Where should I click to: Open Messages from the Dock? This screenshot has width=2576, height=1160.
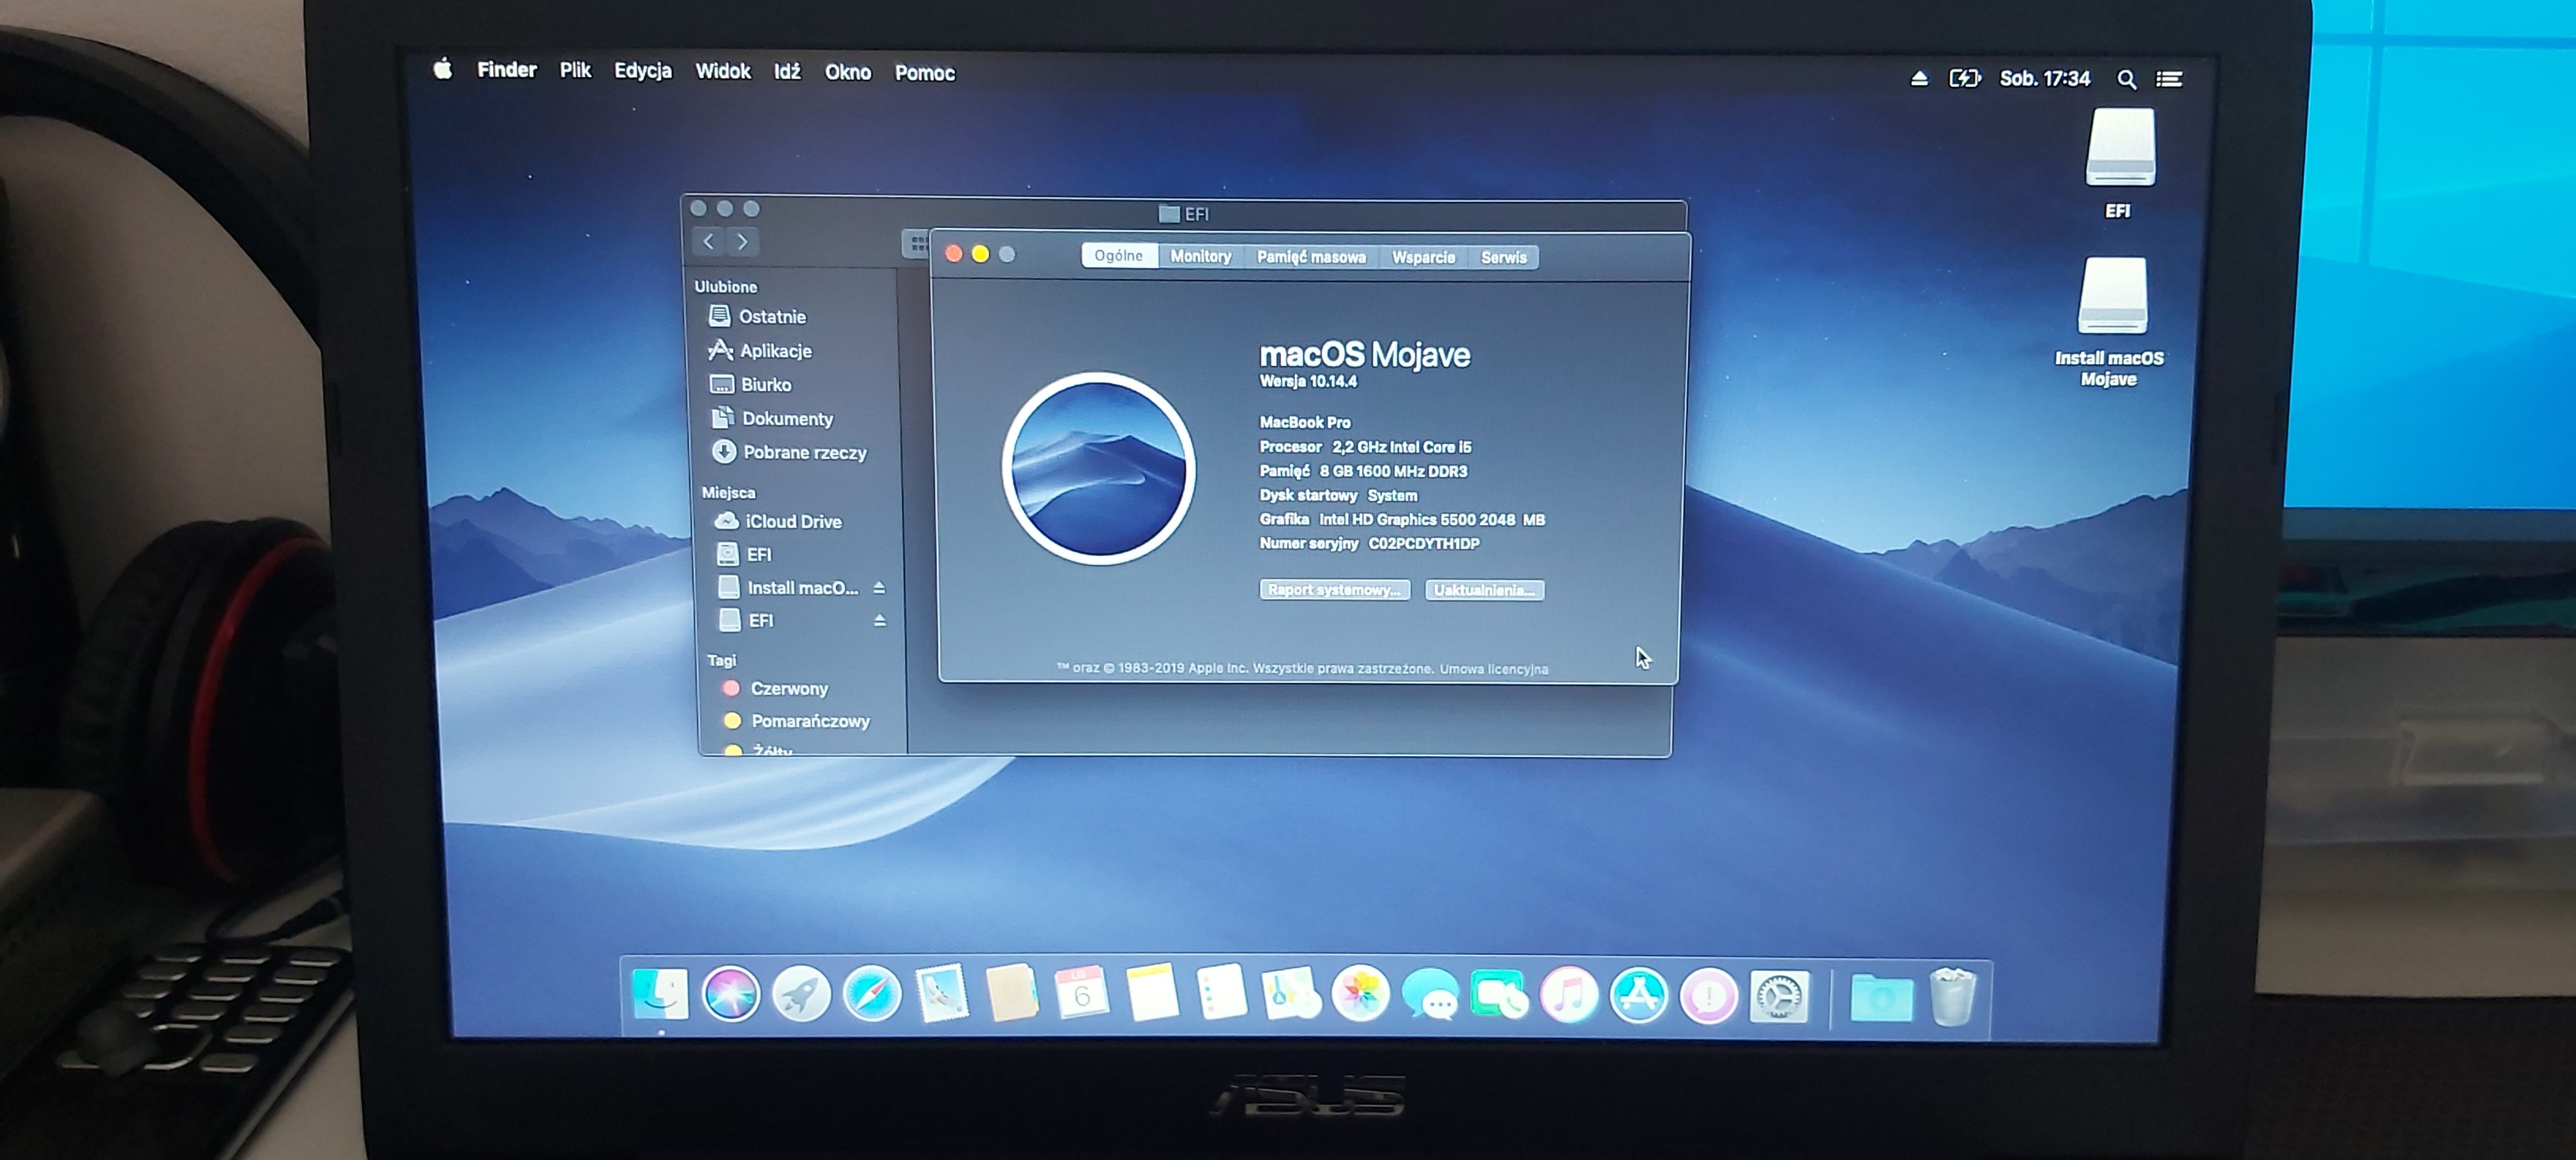1430,996
